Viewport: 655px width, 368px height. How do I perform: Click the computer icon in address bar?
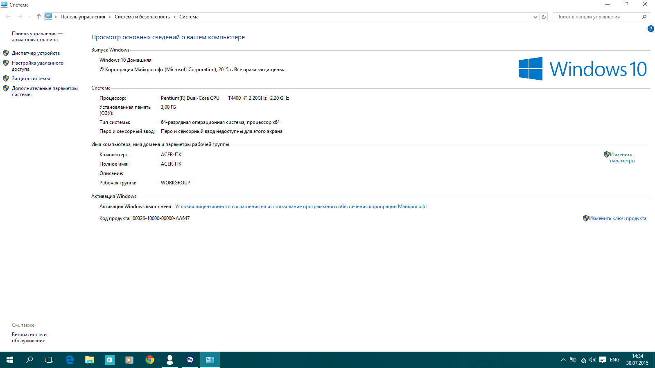click(49, 16)
